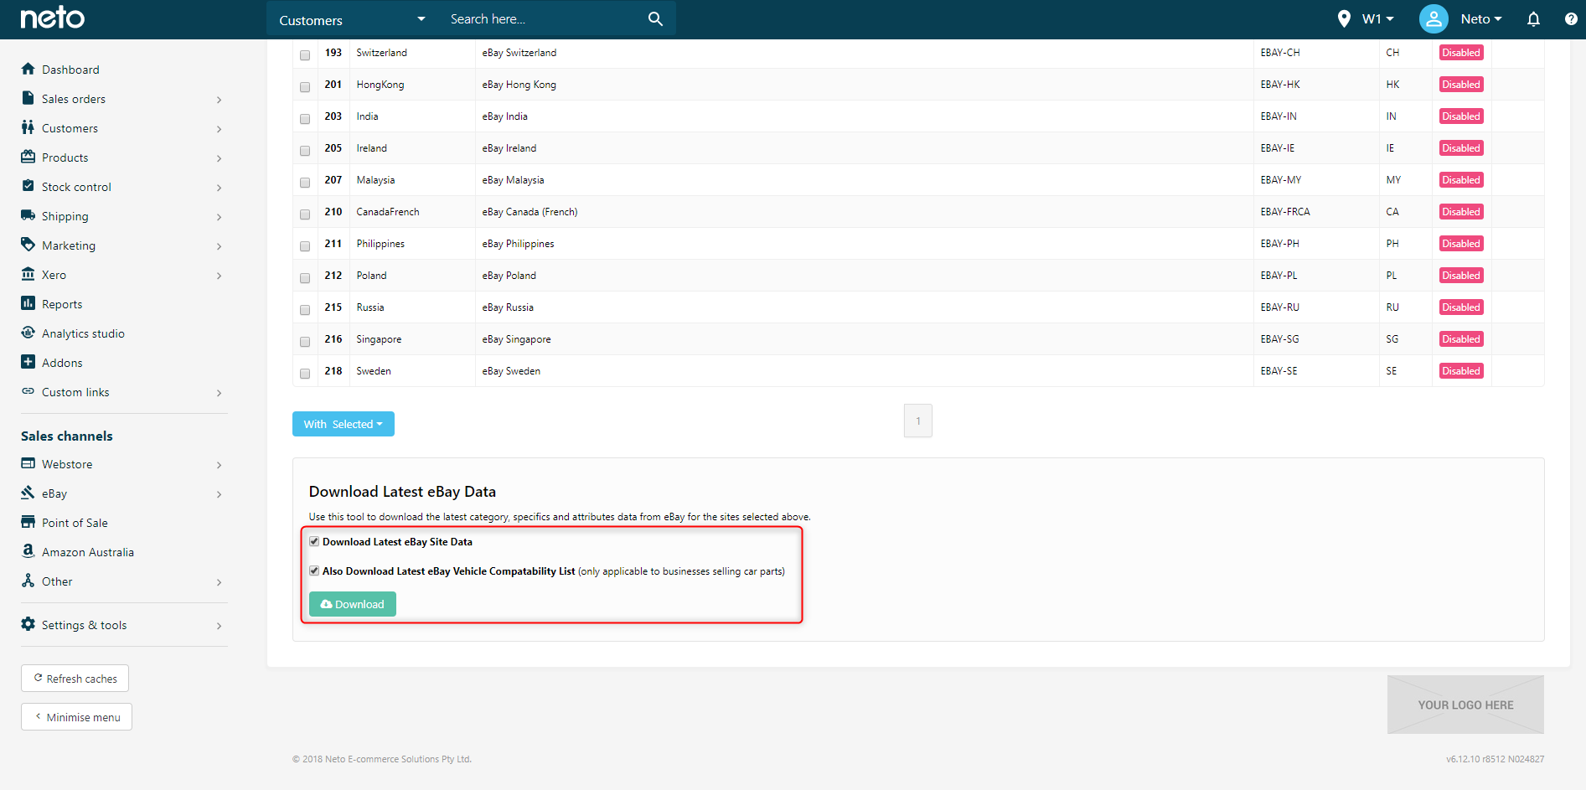Click the Point of Sale register icon
The image size is (1586, 790).
28,522
